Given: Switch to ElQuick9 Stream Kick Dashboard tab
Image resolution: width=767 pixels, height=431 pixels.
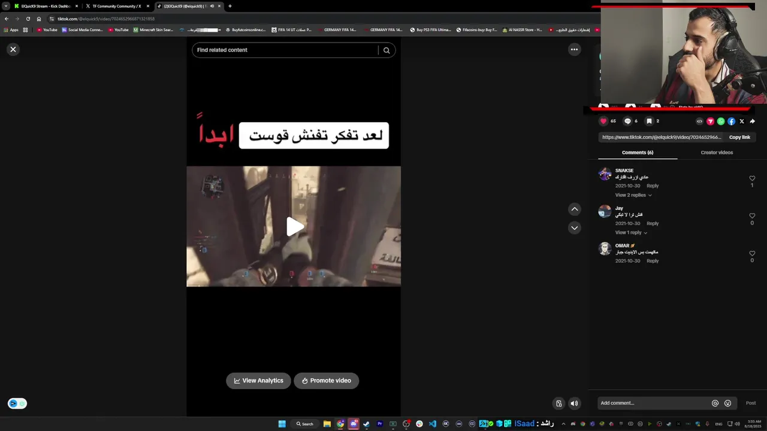Looking at the screenshot, I should [46, 6].
